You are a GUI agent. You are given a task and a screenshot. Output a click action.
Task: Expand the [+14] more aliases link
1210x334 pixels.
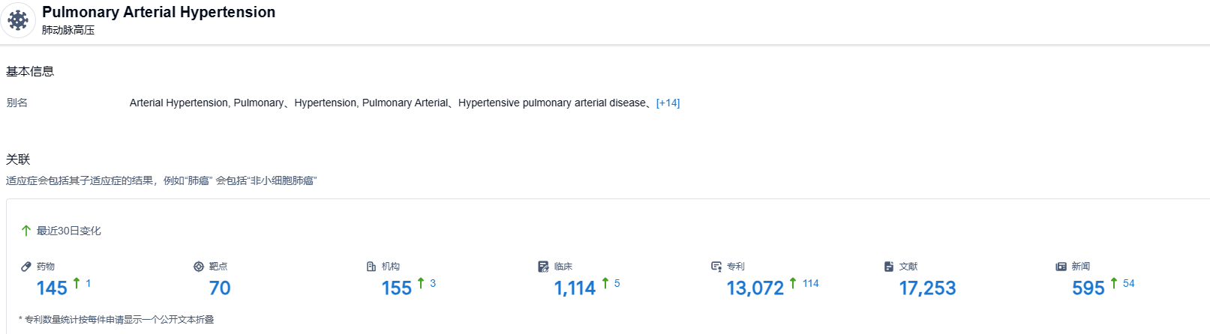[x=668, y=103]
